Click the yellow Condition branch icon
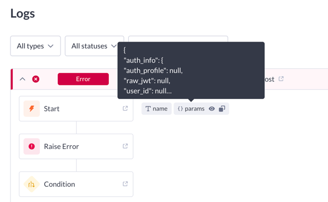The height and width of the screenshot is (202, 328). pos(32,184)
